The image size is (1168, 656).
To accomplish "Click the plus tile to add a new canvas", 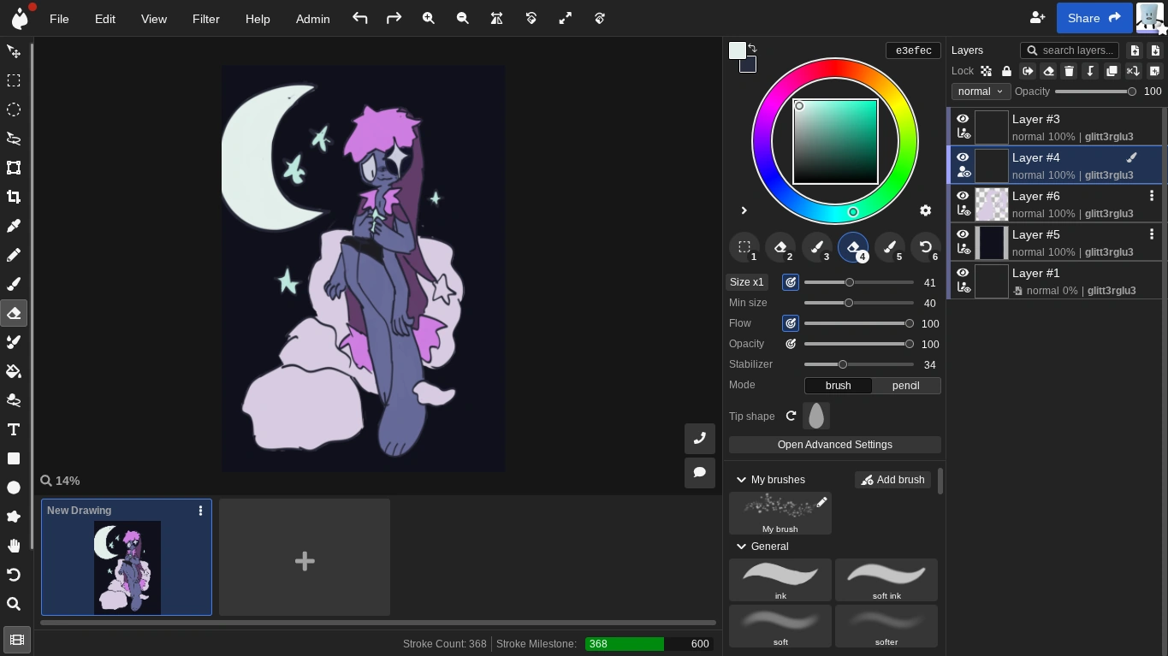I will click(304, 561).
